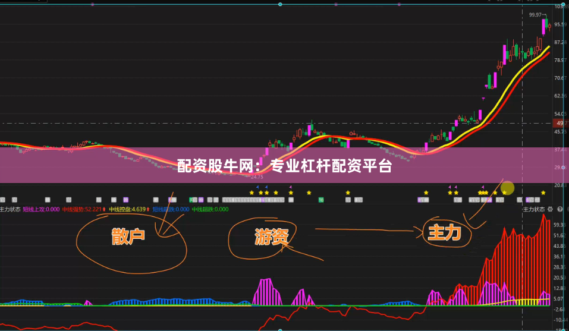Open the 主力状态 indicator settings gear
The image size is (569, 331).
pyautogui.click(x=550, y=209)
